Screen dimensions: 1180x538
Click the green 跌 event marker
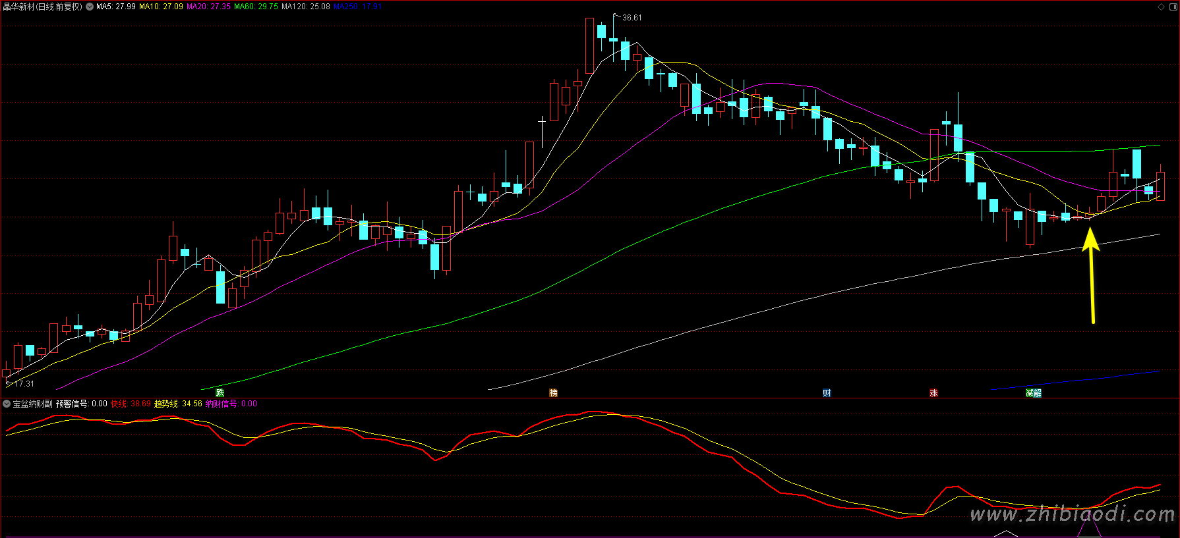click(220, 393)
